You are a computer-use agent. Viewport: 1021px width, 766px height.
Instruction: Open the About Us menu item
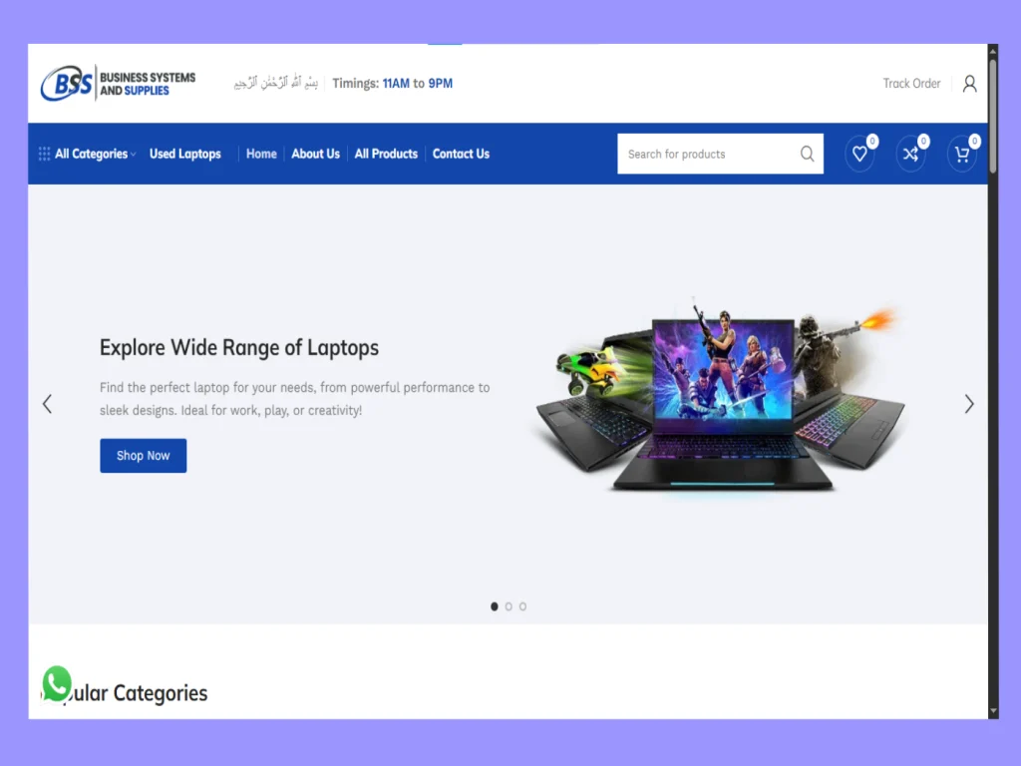point(316,154)
